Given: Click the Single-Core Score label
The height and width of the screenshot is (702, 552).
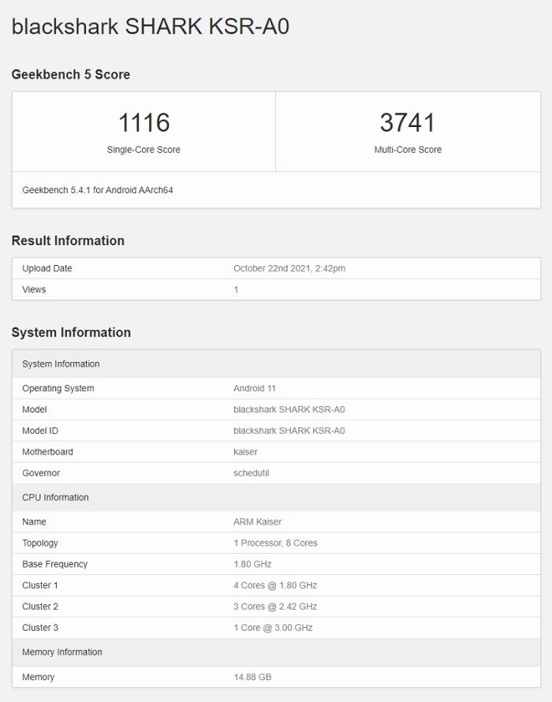Looking at the screenshot, I should 144,150.
